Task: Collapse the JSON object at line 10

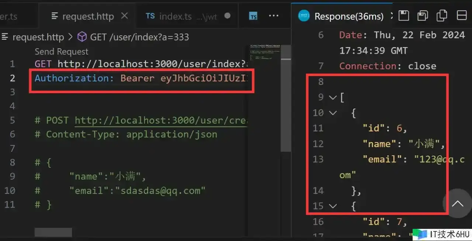Action: tap(333, 113)
